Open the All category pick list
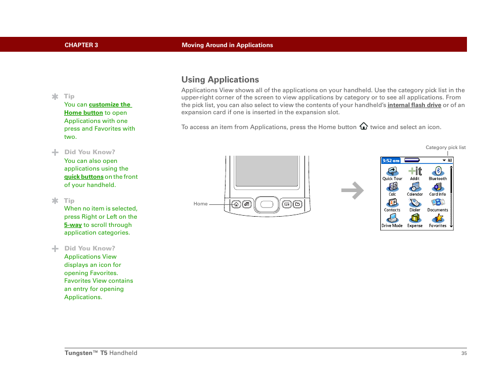The height and width of the screenshot is (378, 489). point(447,160)
